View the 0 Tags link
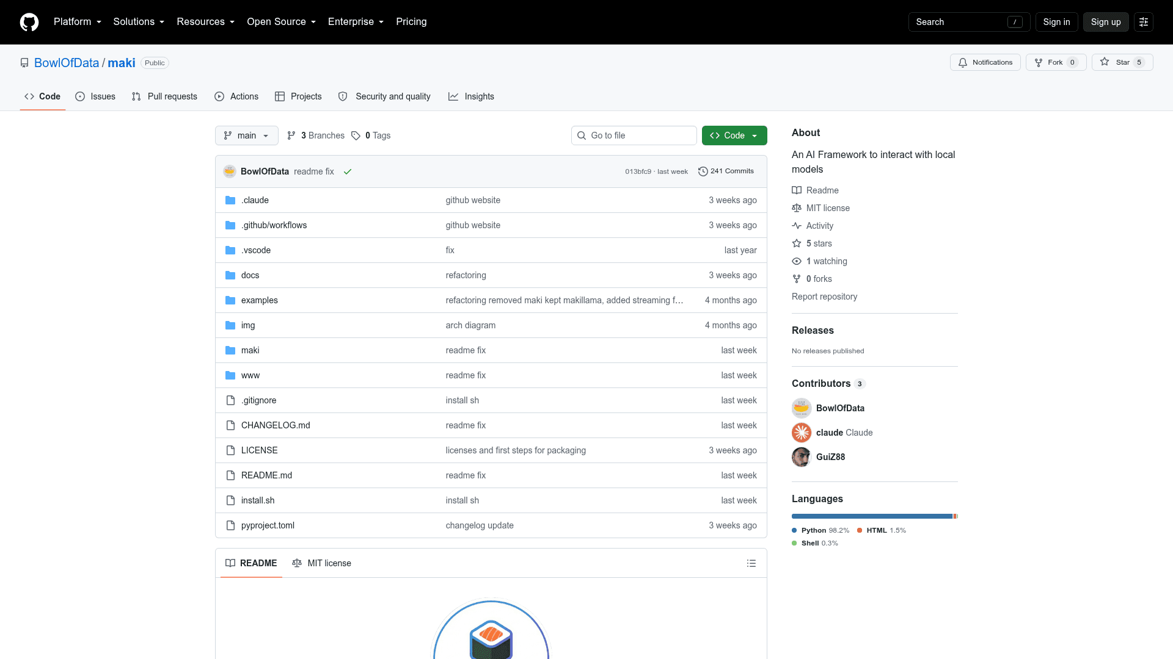1173x659 pixels. [x=371, y=135]
